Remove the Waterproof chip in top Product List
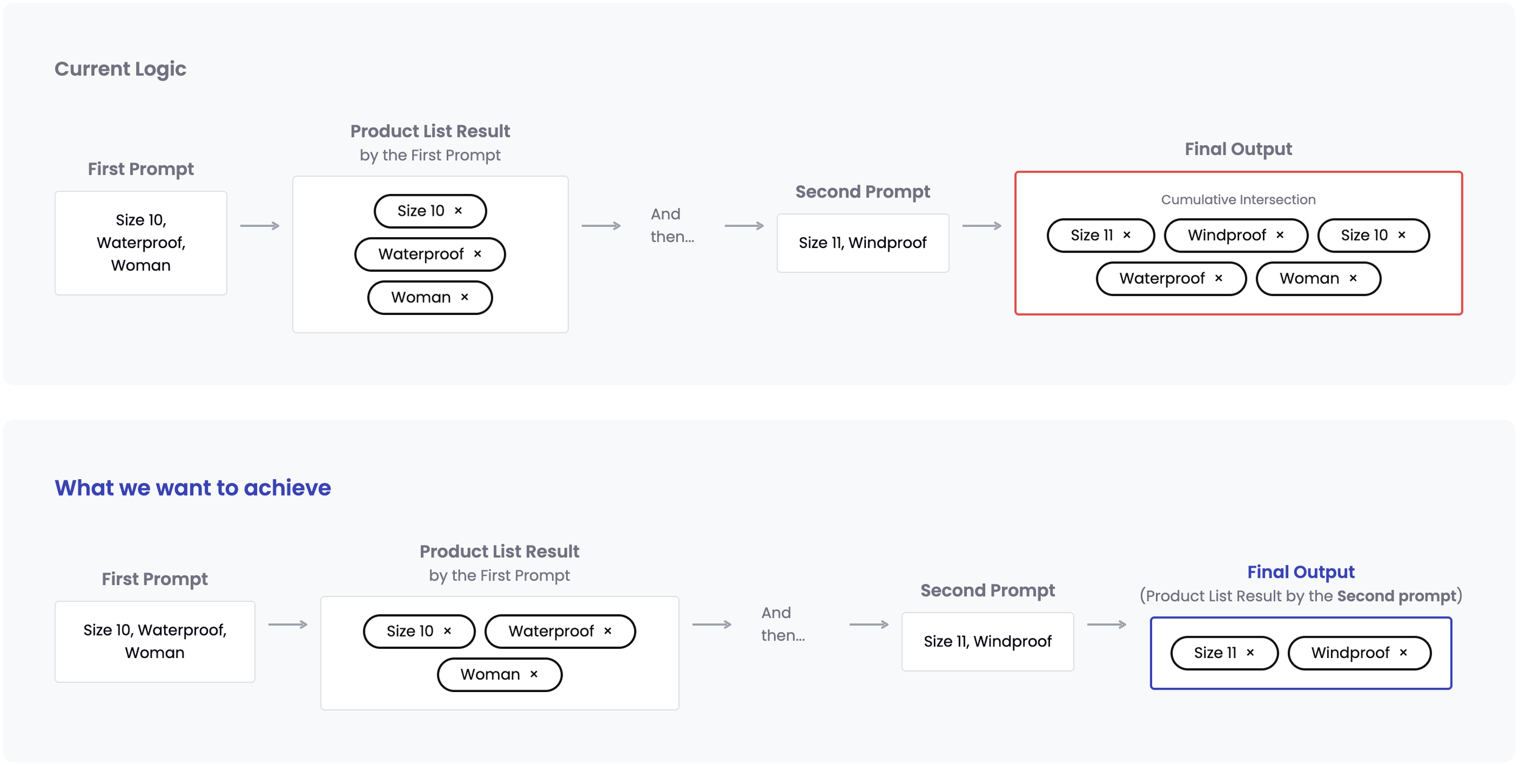The image size is (1520, 765). tap(478, 254)
